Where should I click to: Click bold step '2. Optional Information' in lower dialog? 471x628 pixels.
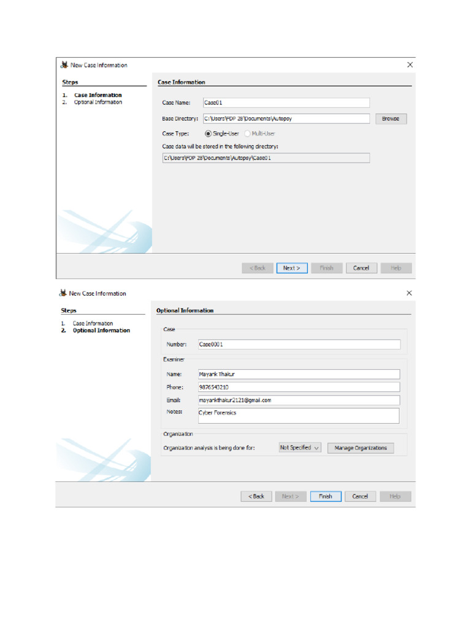pyautogui.click(x=95, y=331)
